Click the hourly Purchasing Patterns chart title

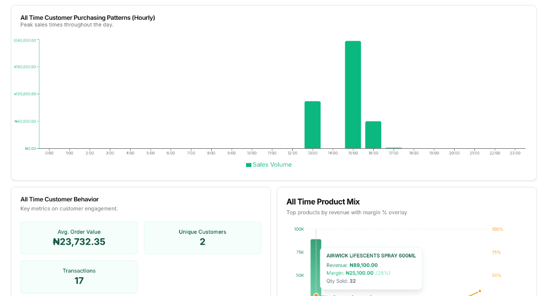tap(87, 18)
